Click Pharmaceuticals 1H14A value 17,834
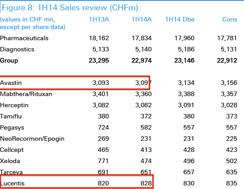 click(142, 38)
